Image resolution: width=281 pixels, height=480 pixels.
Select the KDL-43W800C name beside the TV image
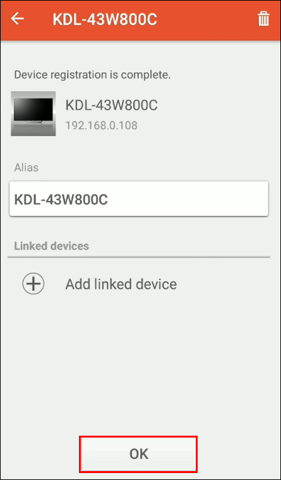coord(112,106)
